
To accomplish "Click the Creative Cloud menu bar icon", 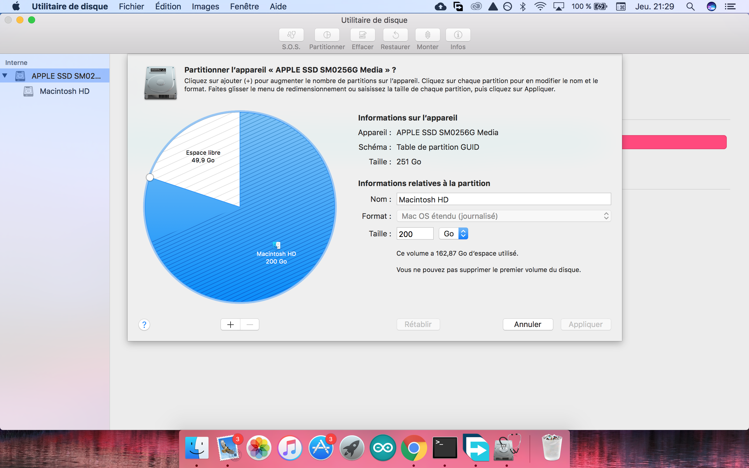I will [x=476, y=6].
